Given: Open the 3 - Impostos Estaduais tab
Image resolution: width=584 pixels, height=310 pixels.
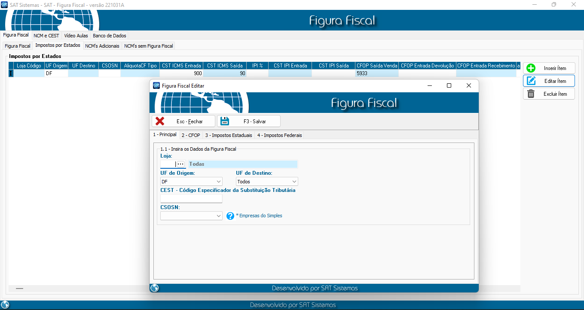Looking at the screenshot, I should tap(228, 135).
